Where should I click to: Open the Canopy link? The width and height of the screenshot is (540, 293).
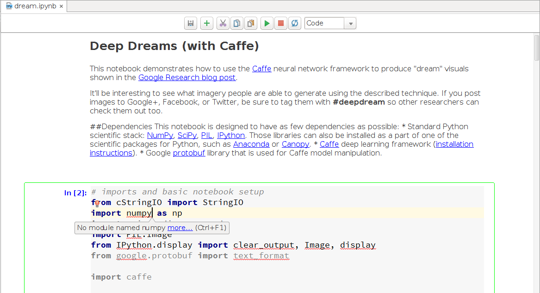pos(296,144)
